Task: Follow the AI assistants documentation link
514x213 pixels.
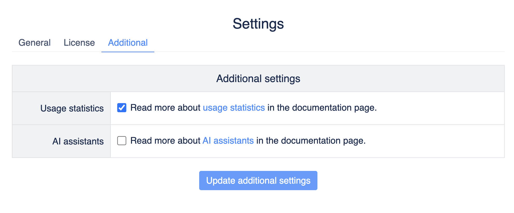Action: pos(228,141)
